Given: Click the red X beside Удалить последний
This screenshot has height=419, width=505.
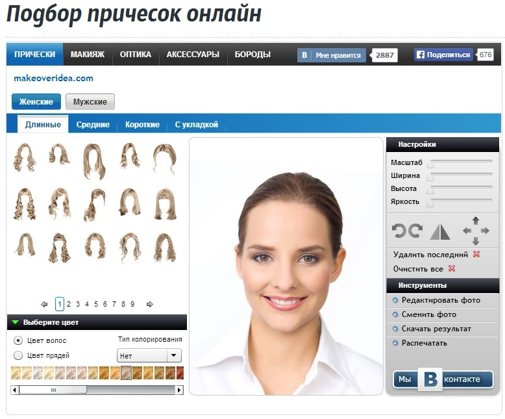Looking at the screenshot, I should pyautogui.click(x=476, y=255).
